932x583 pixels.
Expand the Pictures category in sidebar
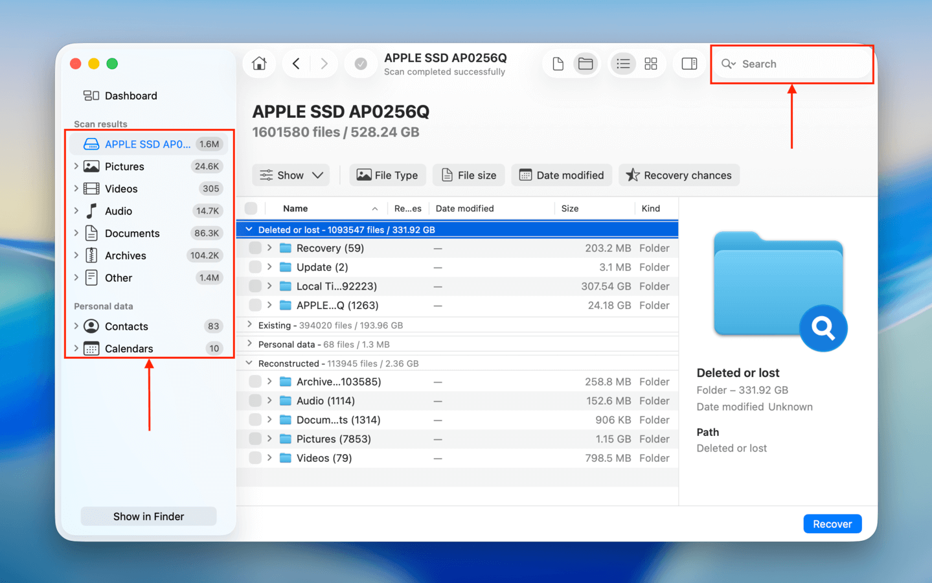tap(77, 166)
